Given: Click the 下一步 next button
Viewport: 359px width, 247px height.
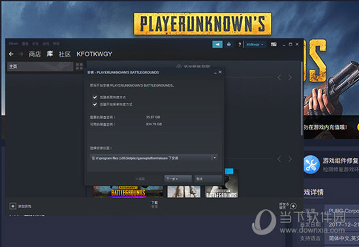Looking at the screenshot, I should click(178, 179).
